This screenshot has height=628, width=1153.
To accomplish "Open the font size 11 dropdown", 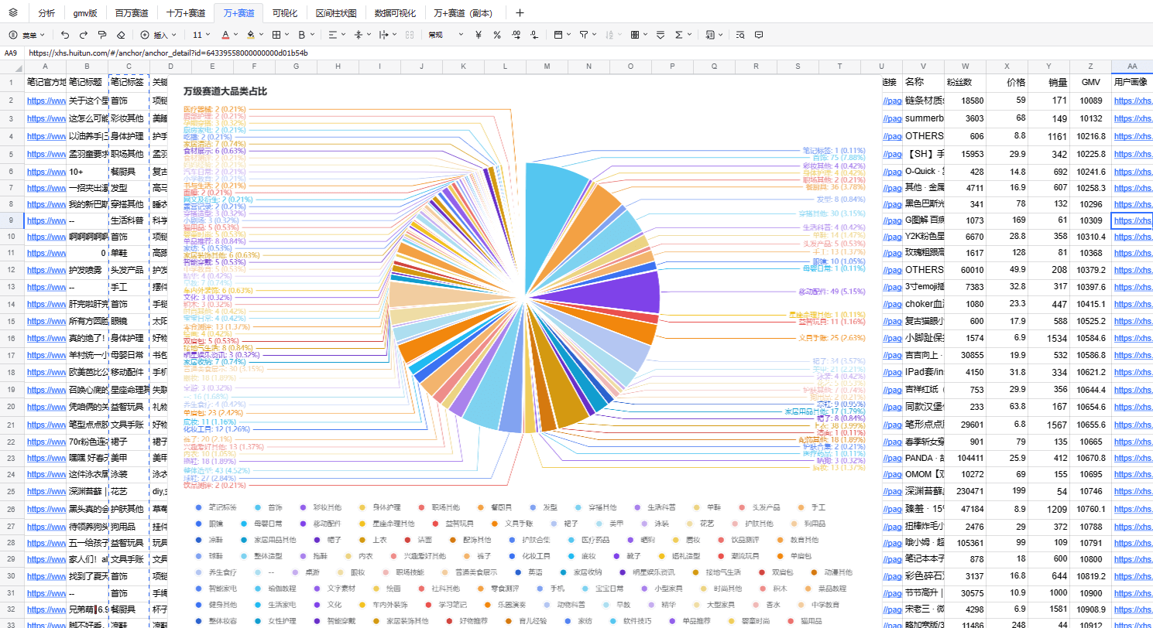I will (201, 35).
